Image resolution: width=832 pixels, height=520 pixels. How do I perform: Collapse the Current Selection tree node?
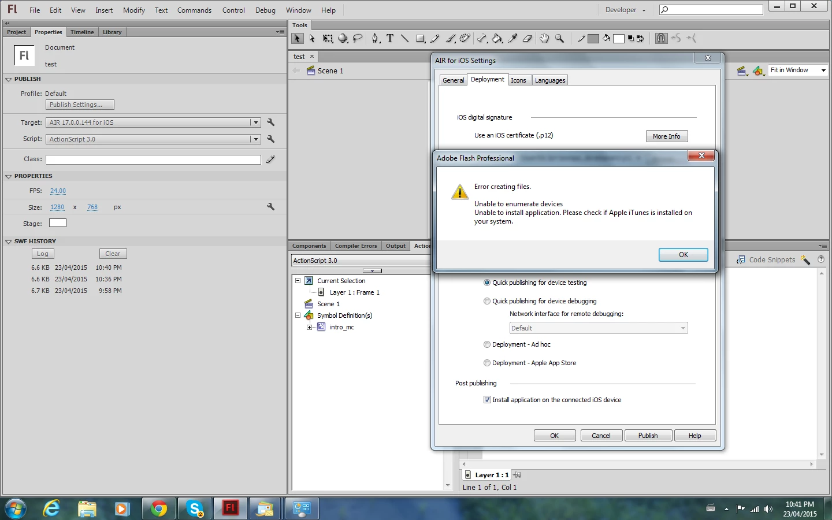298,281
